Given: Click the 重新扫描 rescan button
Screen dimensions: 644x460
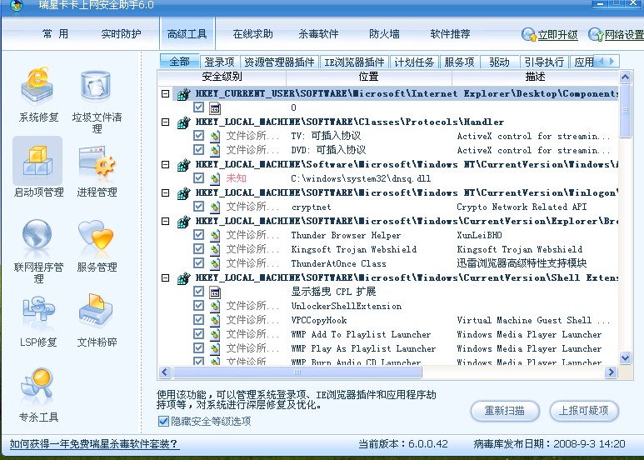Looking at the screenshot, I should click(505, 411).
